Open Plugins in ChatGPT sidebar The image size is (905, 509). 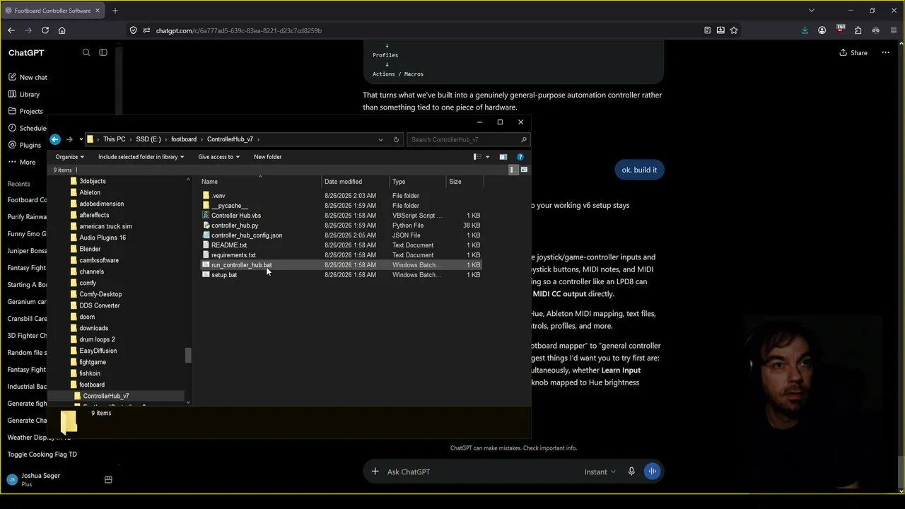pyautogui.click(x=25, y=145)
